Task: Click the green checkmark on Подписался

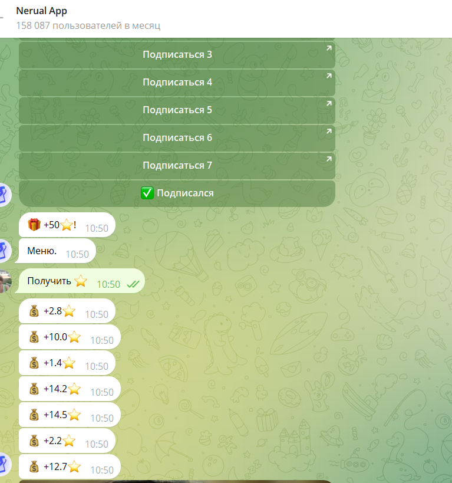Action: pyautogui.click(x=147, y=193)
